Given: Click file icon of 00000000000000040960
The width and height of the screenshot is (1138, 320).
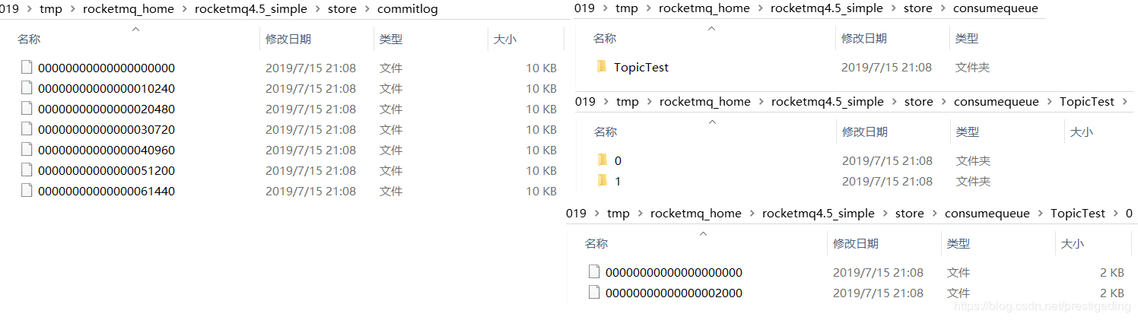Looking at the screenshot, I should pyautogui.click(x=27, y=150).
